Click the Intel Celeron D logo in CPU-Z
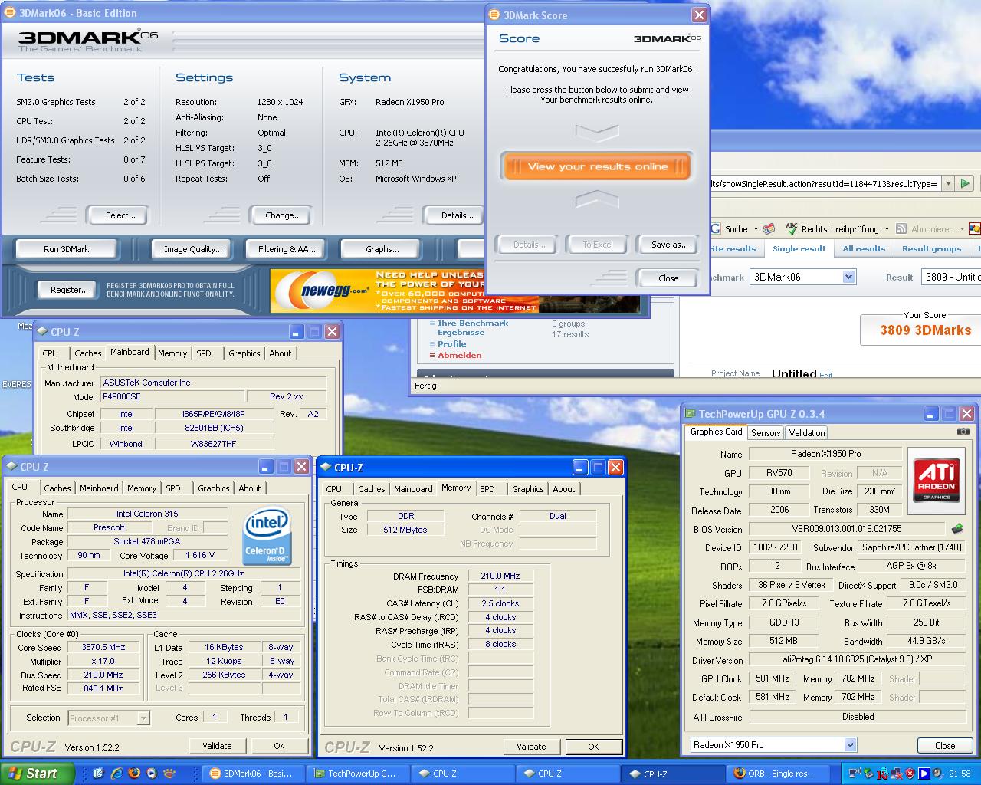Image resolution: width=981 pixels, height=785 pixels. pyautogui.click(x=266, y=537)
